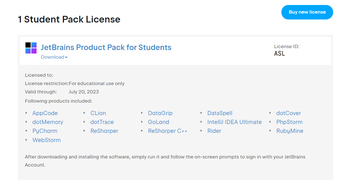Select the CLion link
Screen dimensions: 342x184
[x=98, y=113]
